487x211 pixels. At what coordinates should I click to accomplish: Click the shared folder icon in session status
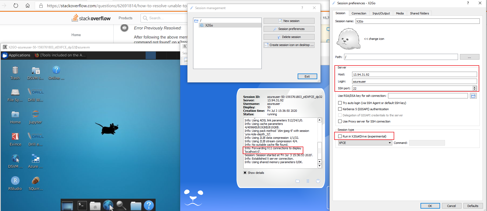tap(298, 181)
